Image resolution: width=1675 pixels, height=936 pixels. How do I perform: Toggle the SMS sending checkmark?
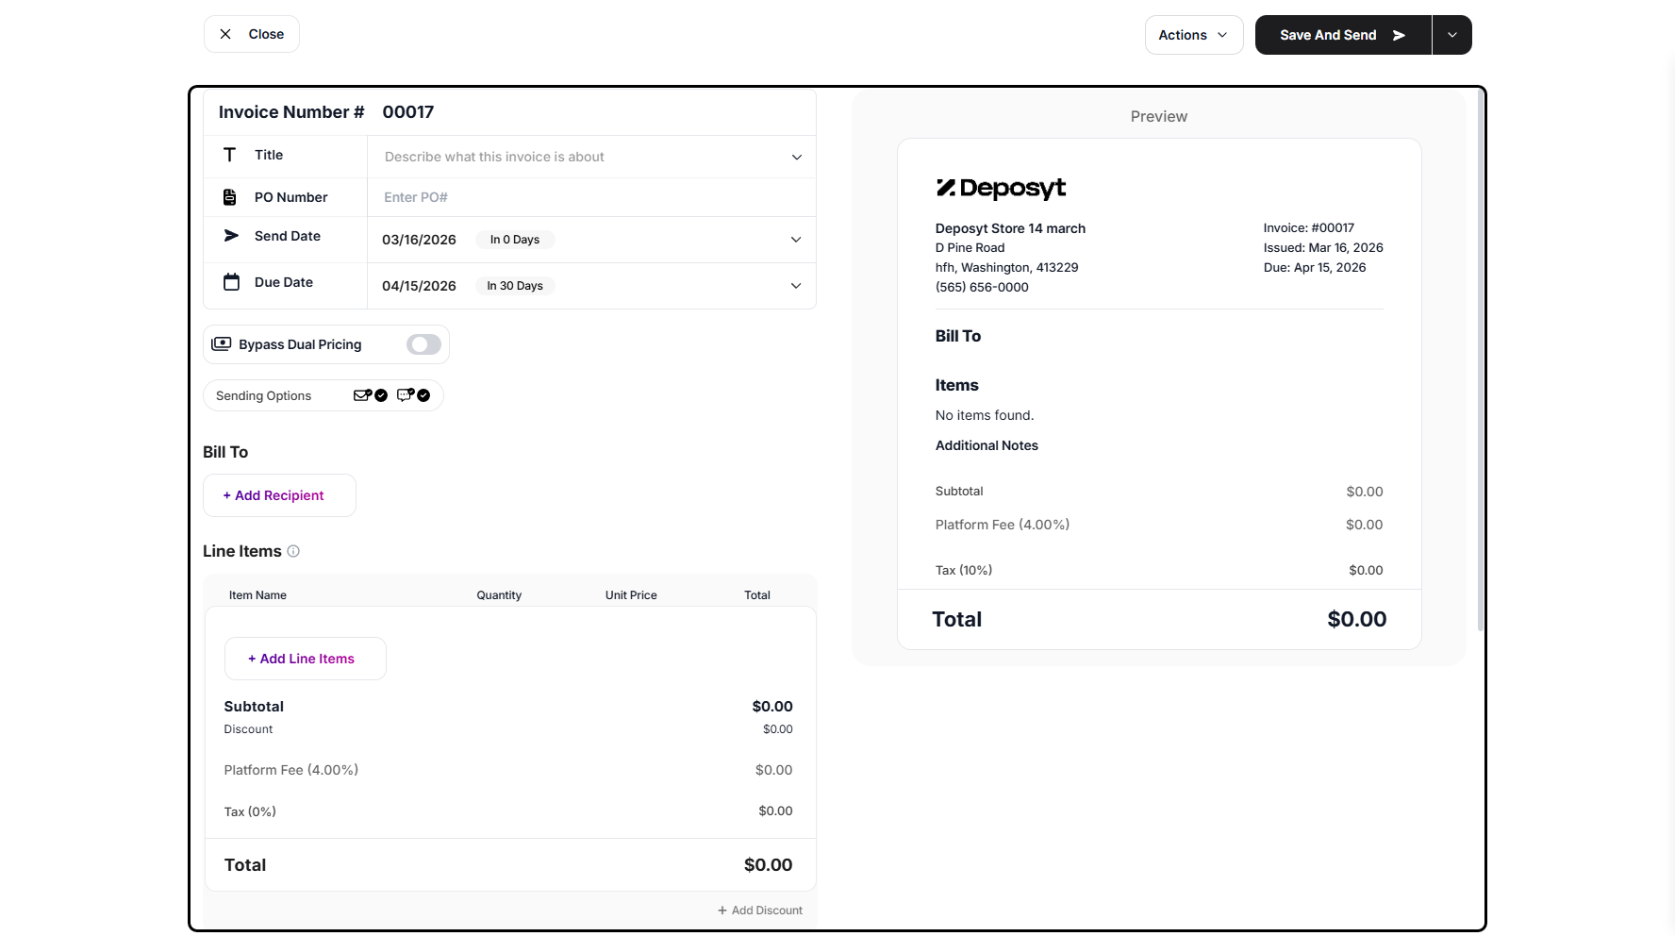pyautogui.click(x=423, y=395)
